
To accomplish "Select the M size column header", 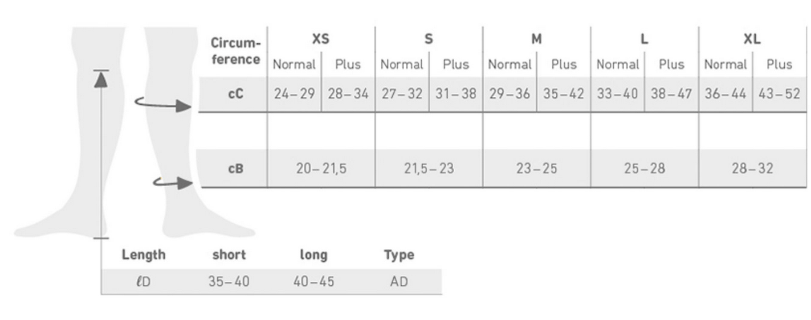I will [536, 39].
